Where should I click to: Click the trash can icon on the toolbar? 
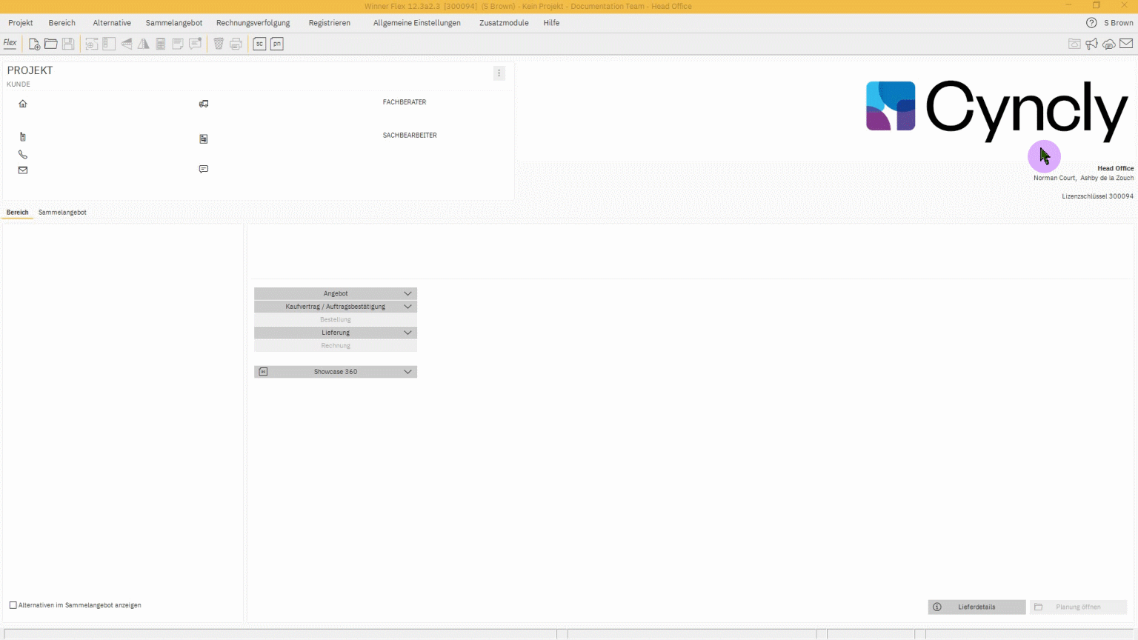pyautogui.click(x=218, y=44)
